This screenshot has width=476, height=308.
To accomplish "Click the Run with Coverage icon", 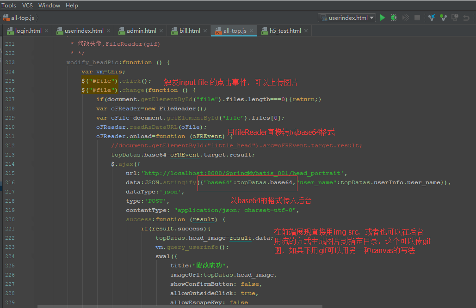I will coord(406,18).
